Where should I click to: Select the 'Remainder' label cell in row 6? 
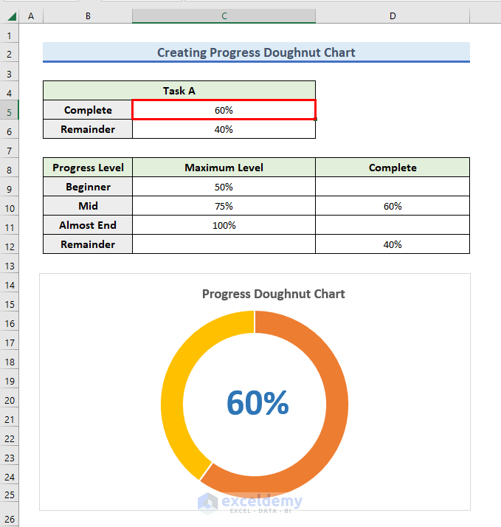click(x=88, y=129)
